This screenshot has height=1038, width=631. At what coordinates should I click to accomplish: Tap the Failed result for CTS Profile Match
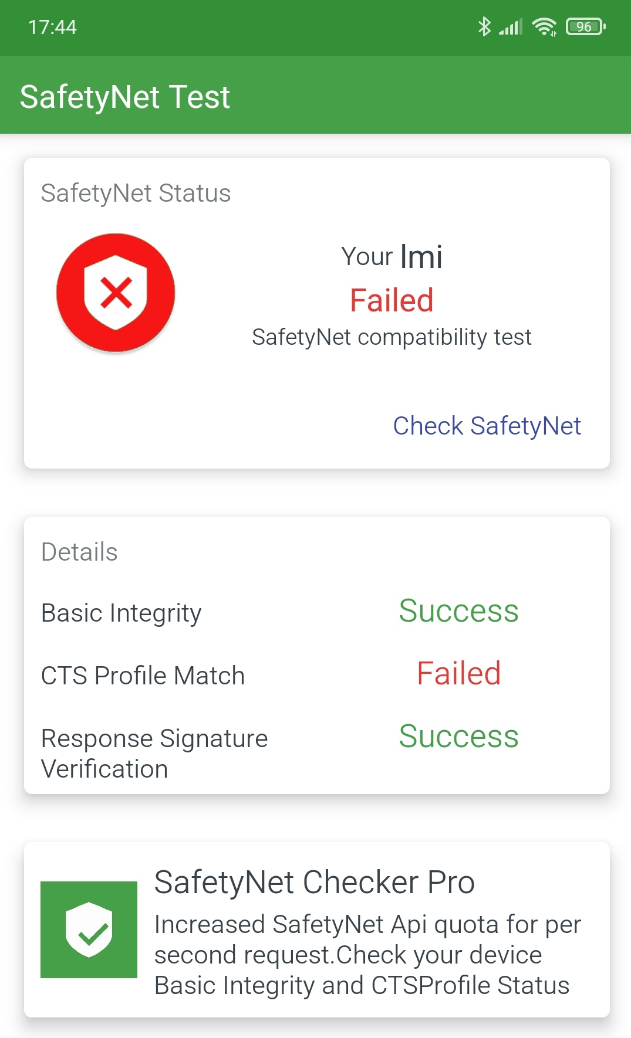click(458, 673)
